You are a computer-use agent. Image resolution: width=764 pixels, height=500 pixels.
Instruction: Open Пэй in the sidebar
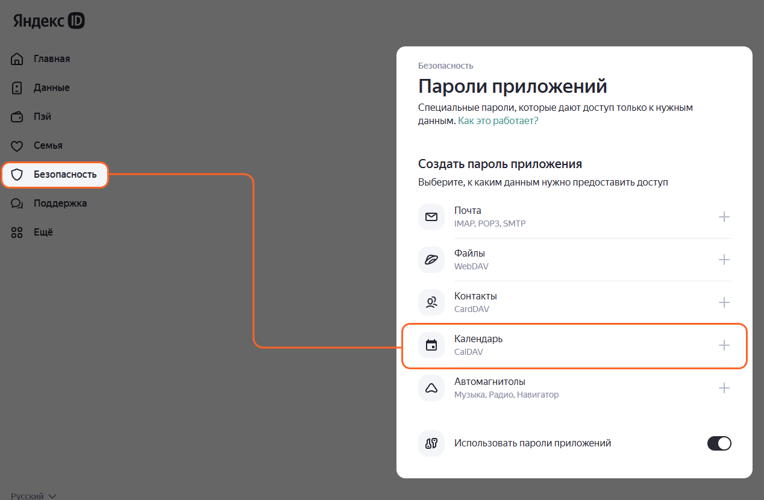point(42,117)
